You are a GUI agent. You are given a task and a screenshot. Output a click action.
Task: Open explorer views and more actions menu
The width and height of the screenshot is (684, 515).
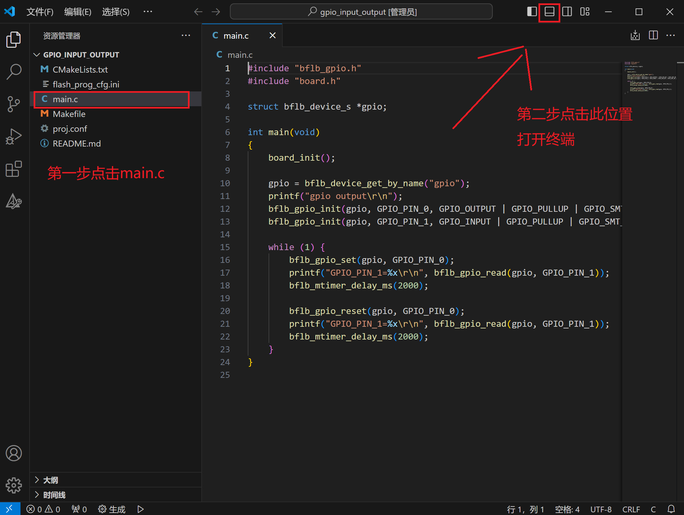[186, 36]
